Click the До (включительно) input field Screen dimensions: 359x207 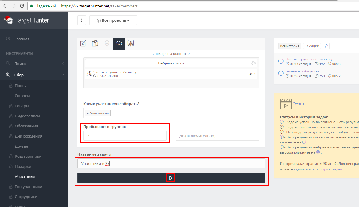click(x=217, y=136)
